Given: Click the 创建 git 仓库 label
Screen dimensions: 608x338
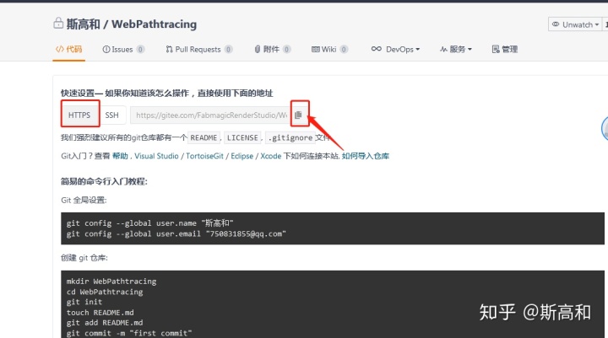Looking at the screenshot, I should (x=84, y=258).
